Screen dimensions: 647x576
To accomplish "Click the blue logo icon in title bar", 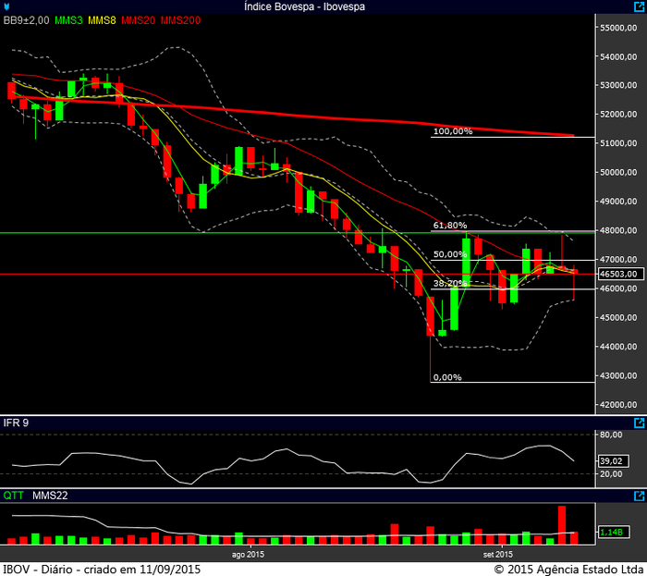I will (x=6, y=6).
